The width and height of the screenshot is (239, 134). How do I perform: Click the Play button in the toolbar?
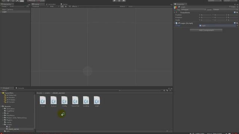click(x=115, y=1)
